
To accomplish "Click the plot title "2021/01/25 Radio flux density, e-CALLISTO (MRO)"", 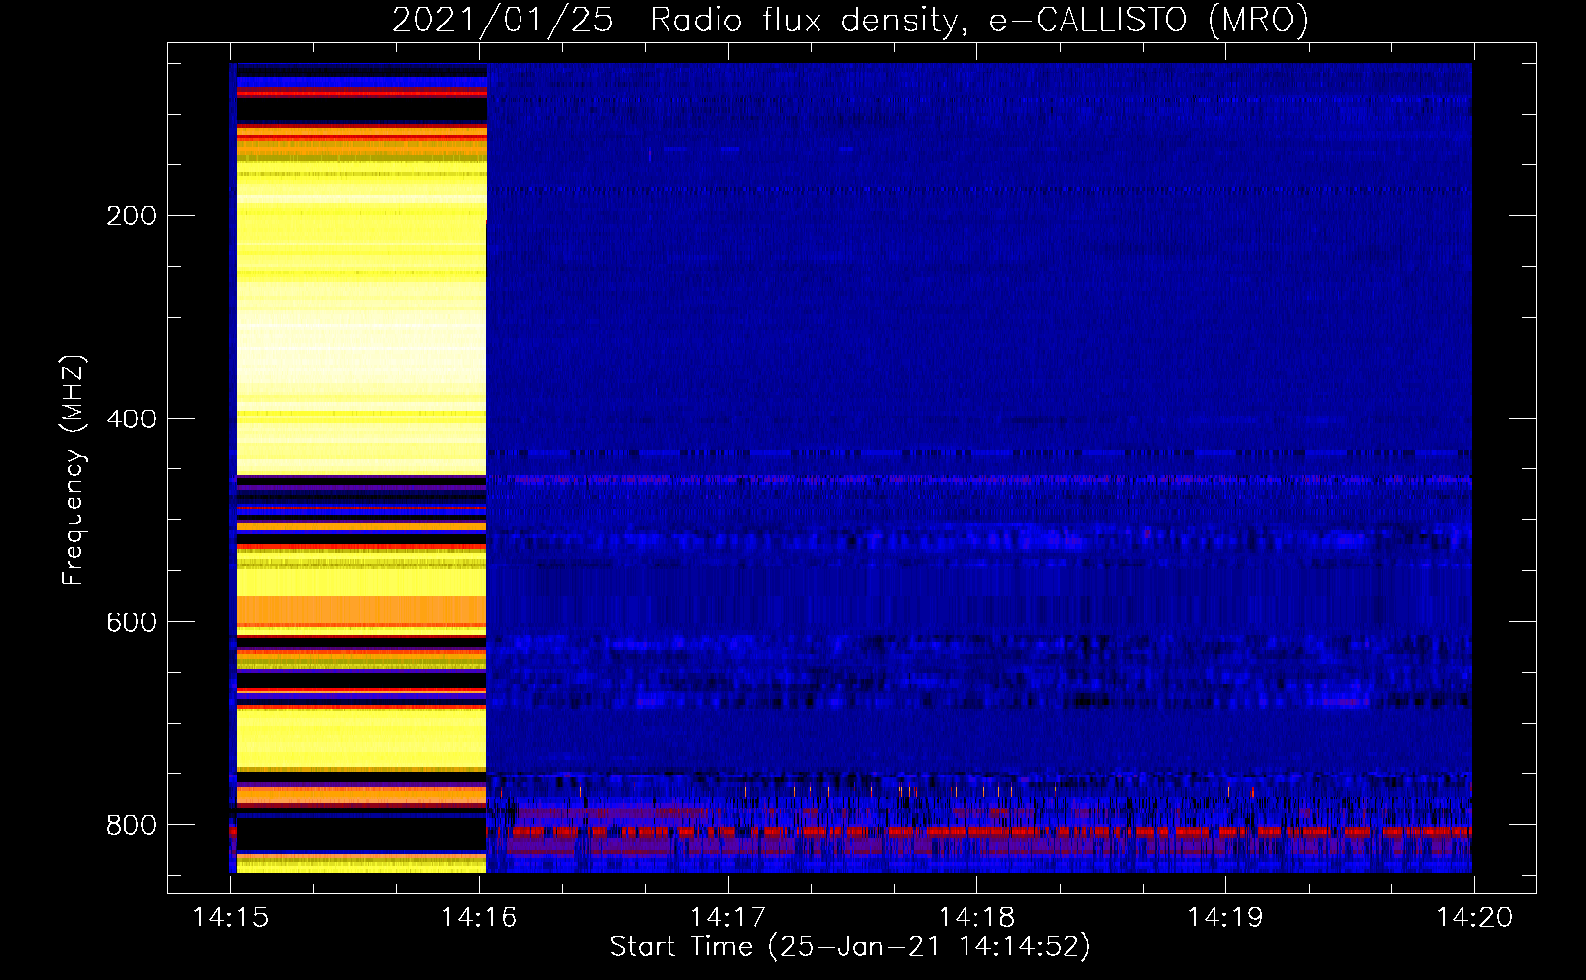I will tap(850, 21).
